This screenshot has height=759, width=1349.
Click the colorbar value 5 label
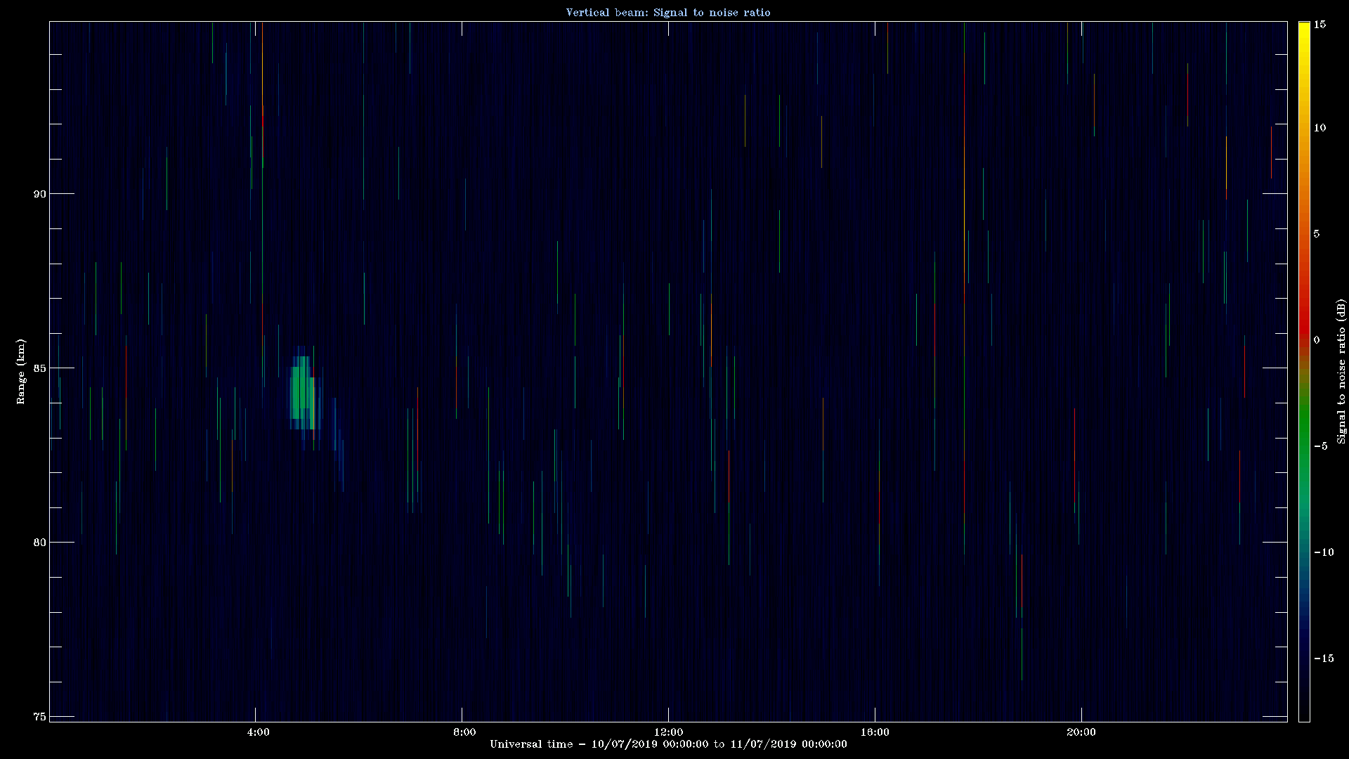pos(1317,234)
